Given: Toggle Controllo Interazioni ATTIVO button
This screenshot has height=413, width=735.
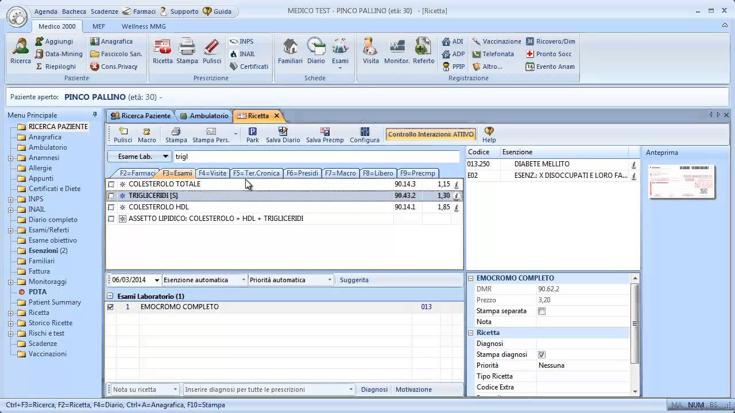Looking at the screenshot, I should (431, 135).
